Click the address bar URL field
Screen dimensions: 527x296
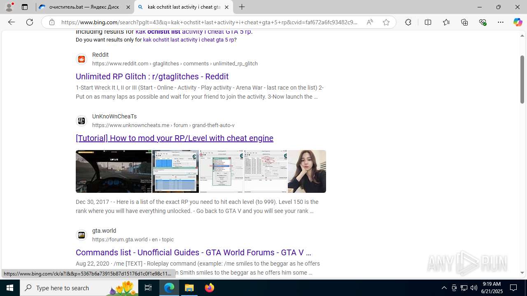(x=210, y=22)
